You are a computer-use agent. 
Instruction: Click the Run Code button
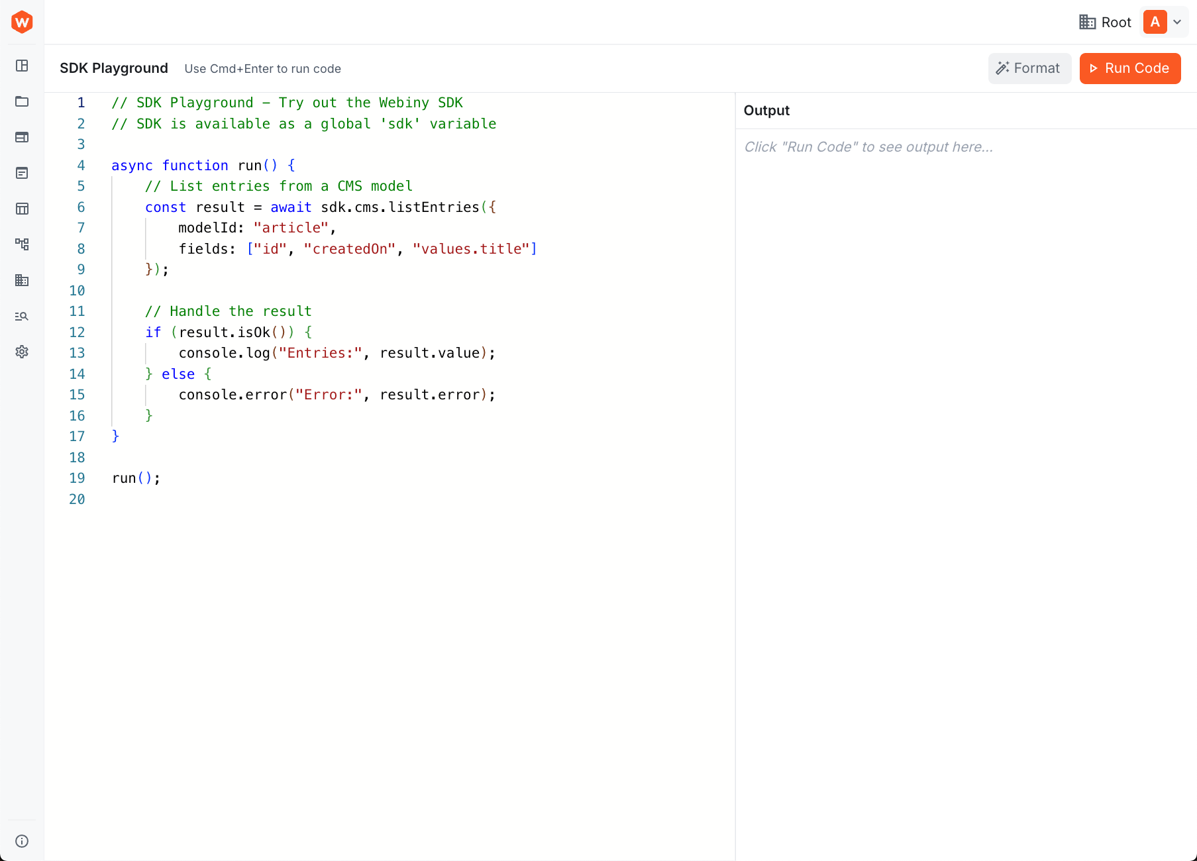[x=1129, y=68]
